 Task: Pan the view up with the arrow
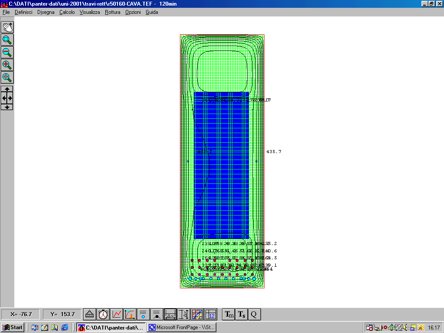click(7, 89)
